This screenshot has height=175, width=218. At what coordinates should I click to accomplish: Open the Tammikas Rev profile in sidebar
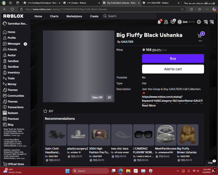tap(15, 24)
